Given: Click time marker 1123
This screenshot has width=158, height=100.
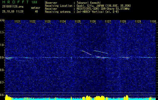Looking at the screenshot, I should pos(47,21).
